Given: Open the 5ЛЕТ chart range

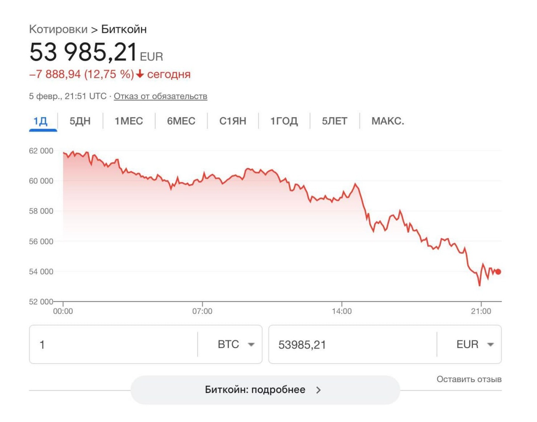Looking at the screenshot, I should [x=335, y=121].
